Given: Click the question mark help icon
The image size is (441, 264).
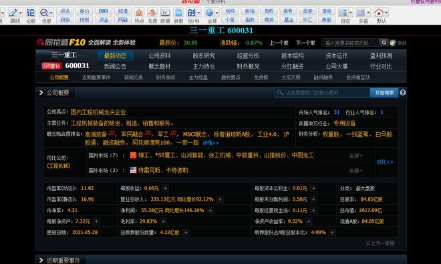Looking at the screenshot, I should click(x=402, y=93).
